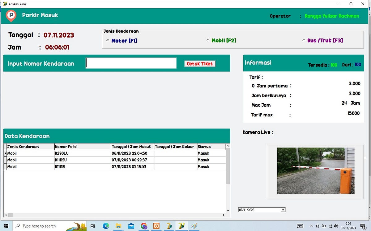Click the speaker volume icon in system tray
This screenshot has width=371, height=231.
coord(336,226)
